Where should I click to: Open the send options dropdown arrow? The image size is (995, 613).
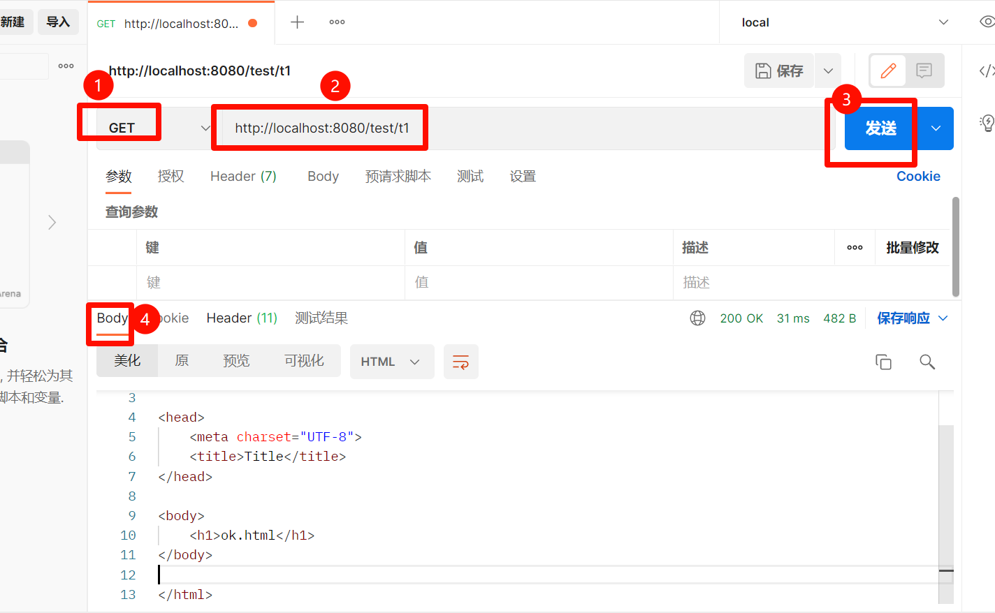[936, 128]
